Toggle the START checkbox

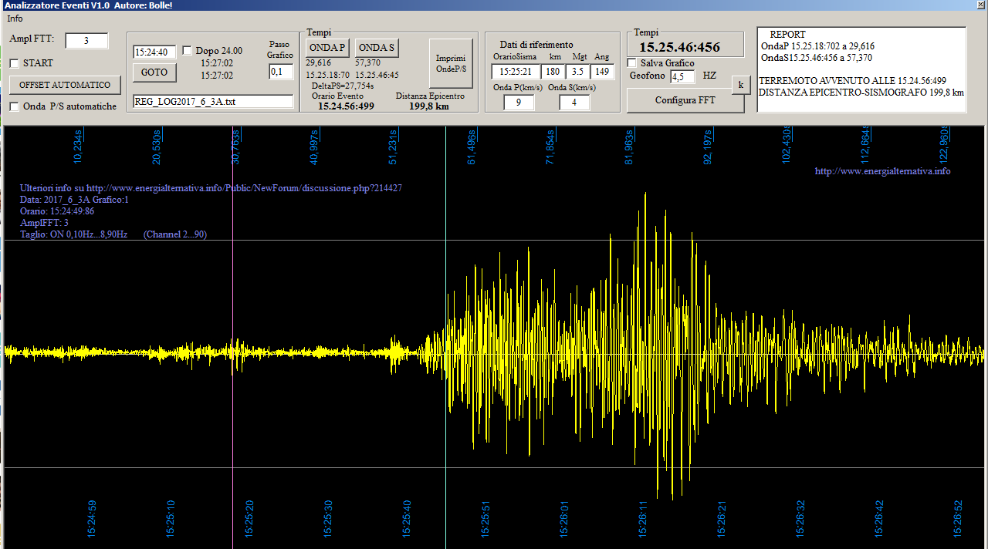pyautogui.click(x=14, y=63)
